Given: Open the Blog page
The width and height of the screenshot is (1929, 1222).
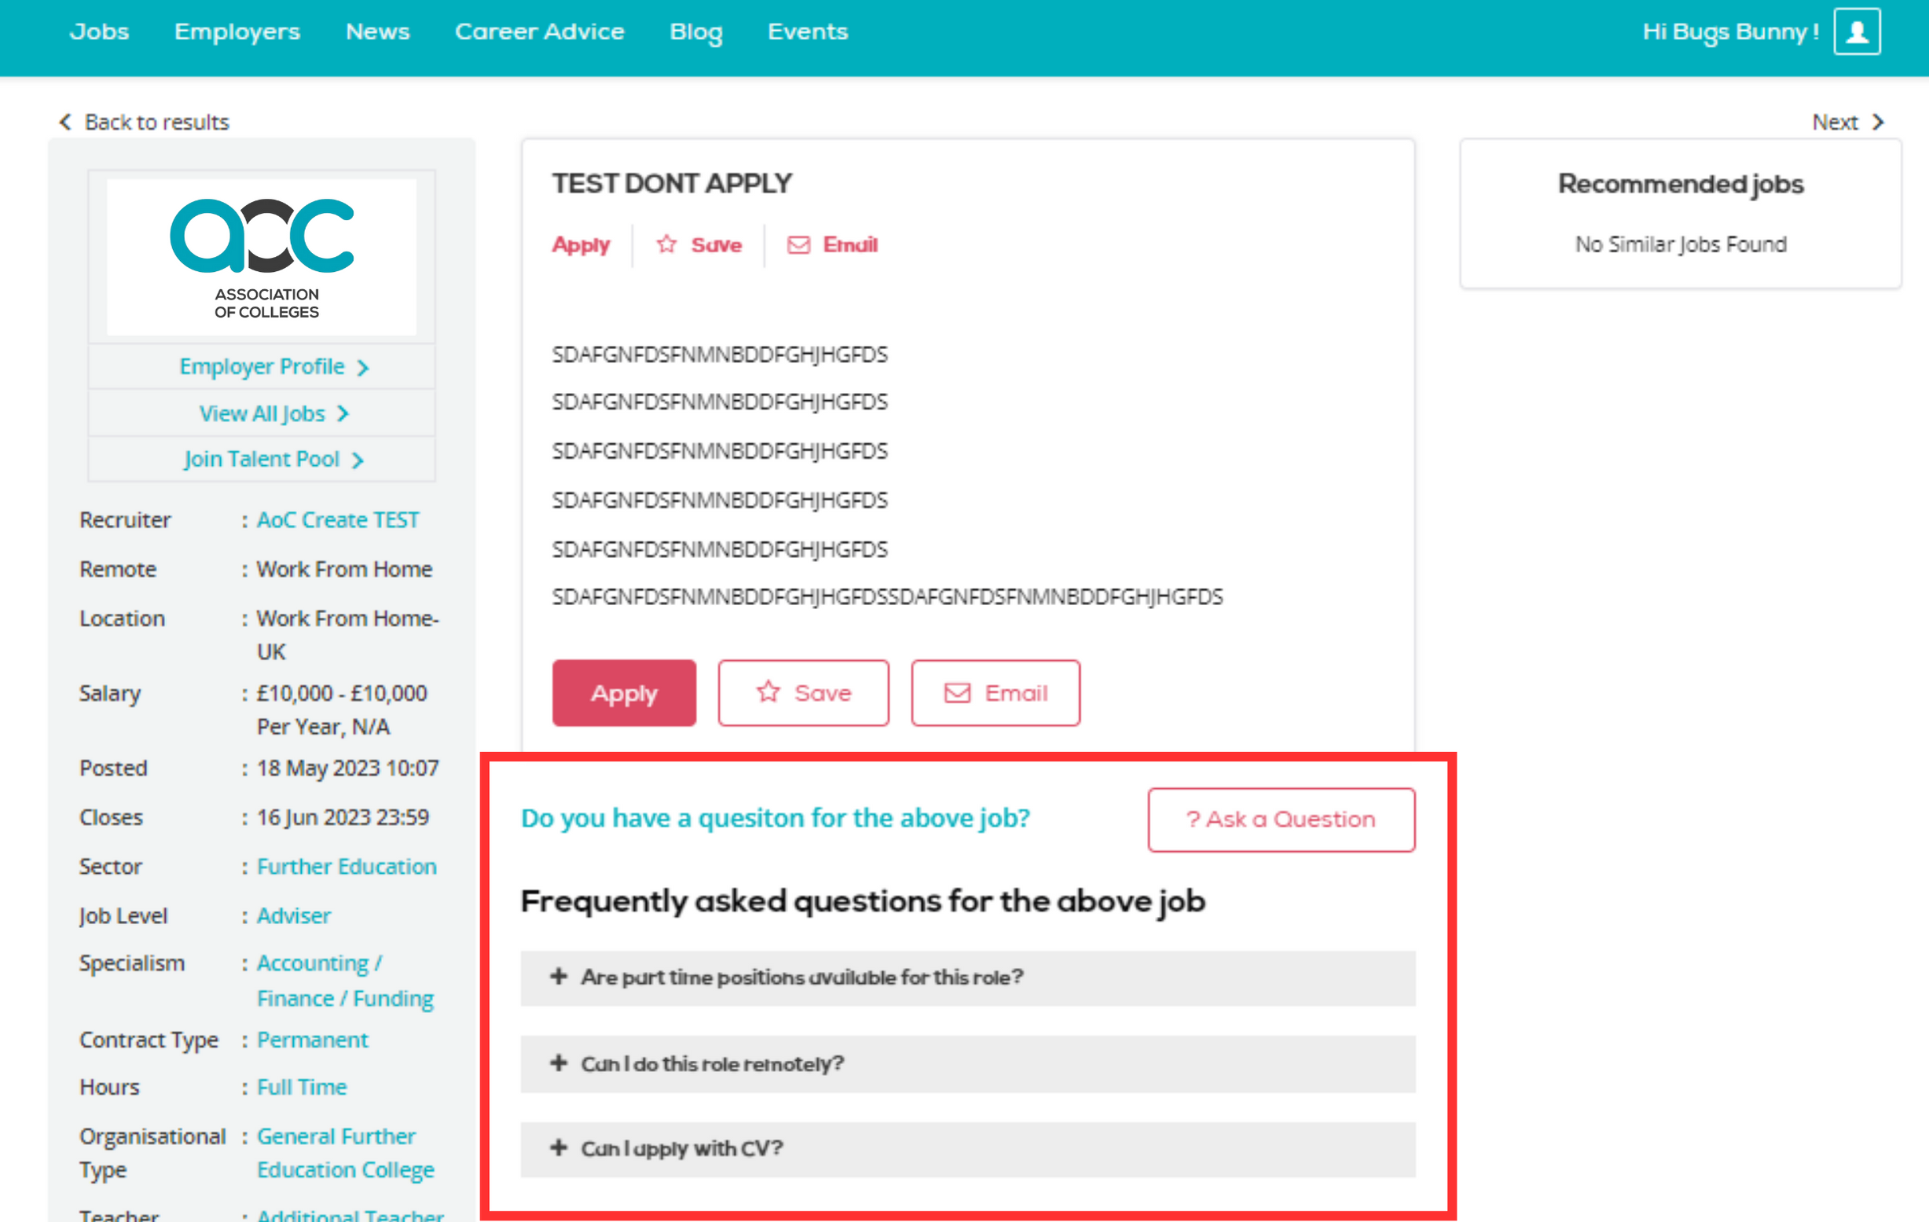Looking at the screenshot, I should pyautogui.click(x=696, y=32).
